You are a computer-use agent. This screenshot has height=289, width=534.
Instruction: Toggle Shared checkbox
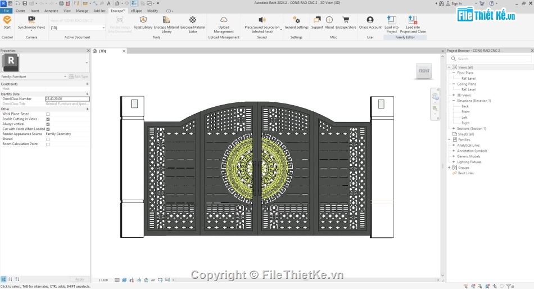click(48, 139)
